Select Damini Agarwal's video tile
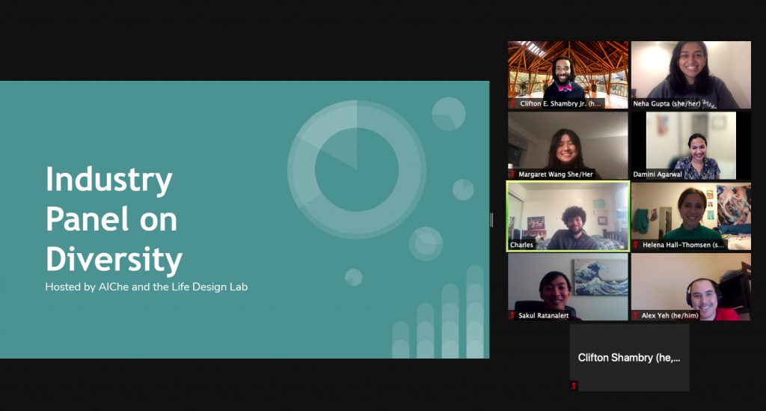Image resolution: width=766 pixels, height=411 pixels. [x=690, y=142]
